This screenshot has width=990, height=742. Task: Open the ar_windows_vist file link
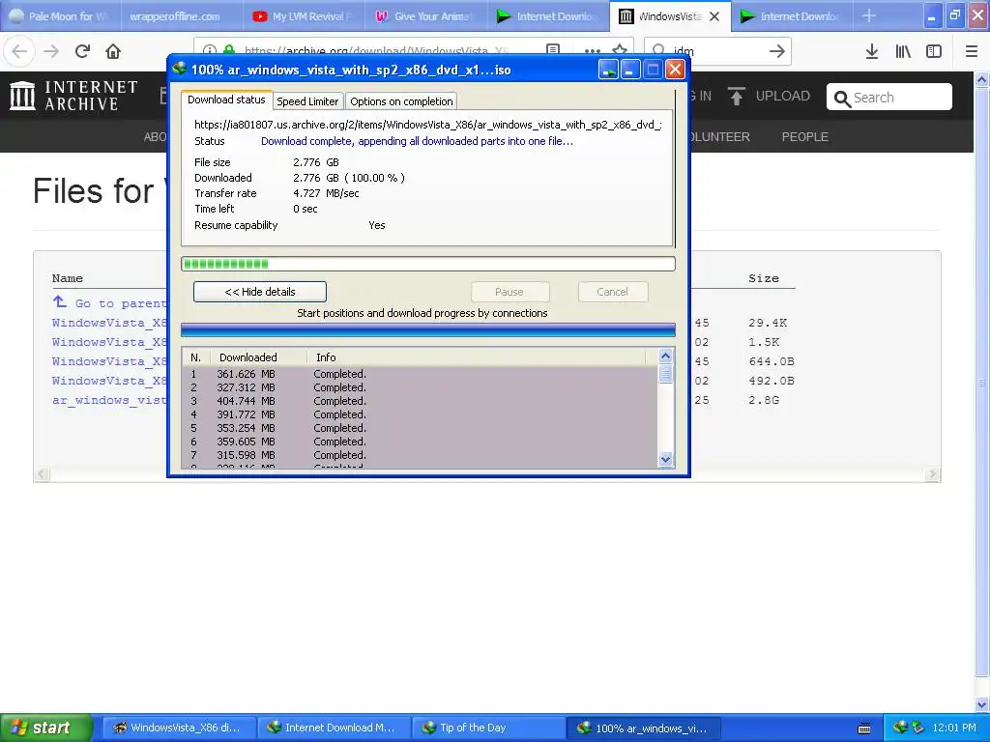109,400
